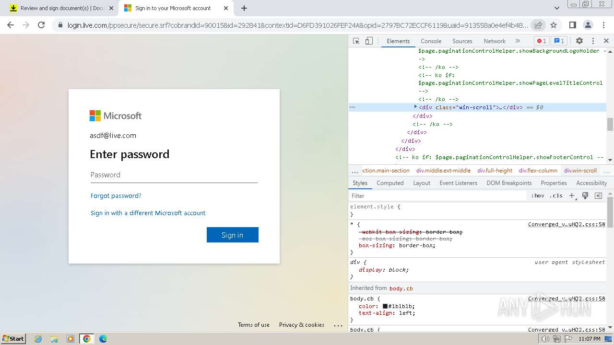Toggle the .cls element classes panel
Viewport: 614px width, 345px height.
(556, 195)
